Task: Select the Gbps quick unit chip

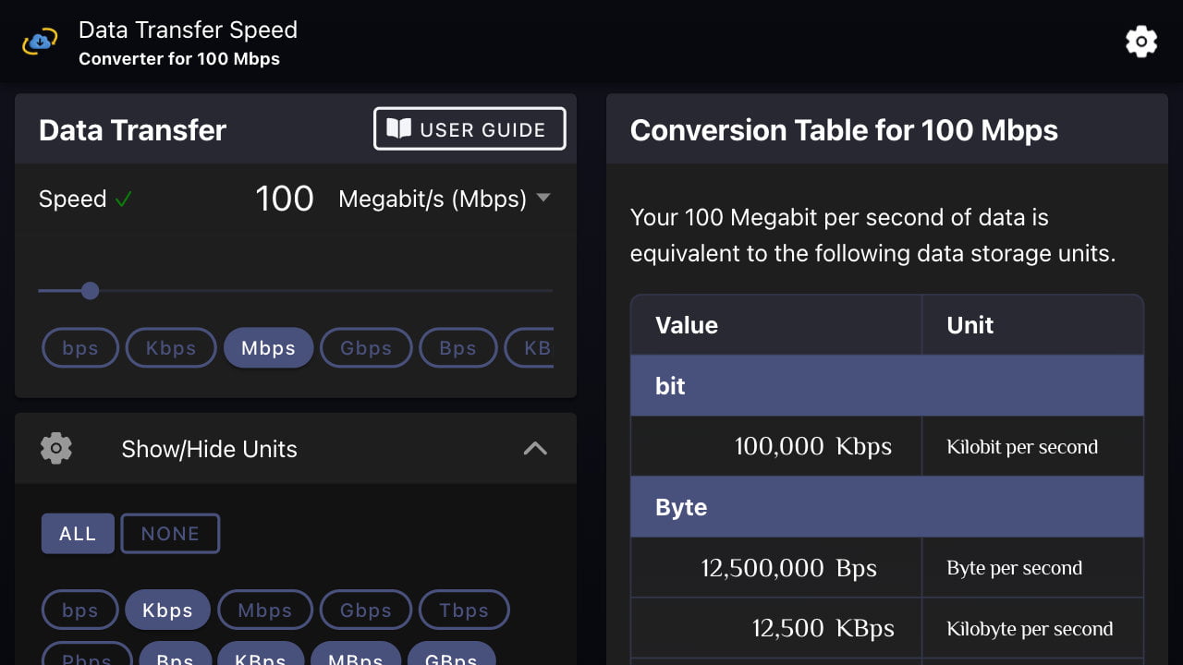Action: coord(366,348)
